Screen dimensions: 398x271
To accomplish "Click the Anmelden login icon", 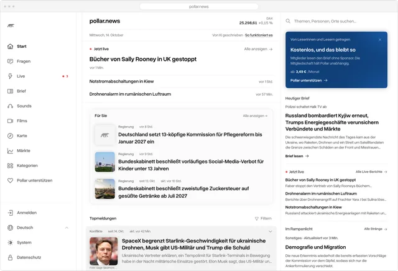I will point(10,213).
